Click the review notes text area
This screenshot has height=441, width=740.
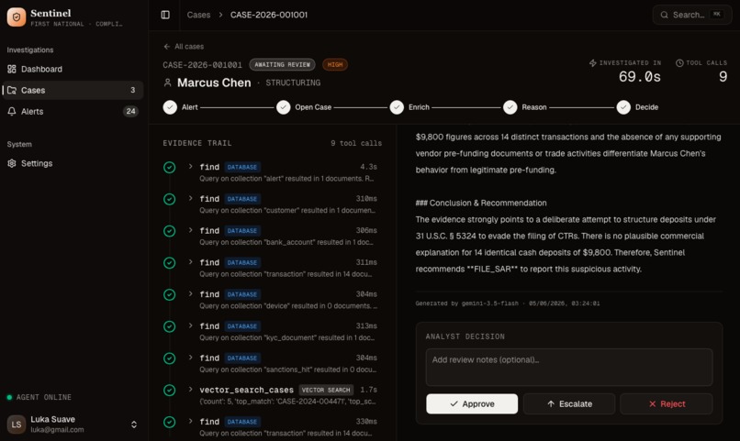[568, 368]
